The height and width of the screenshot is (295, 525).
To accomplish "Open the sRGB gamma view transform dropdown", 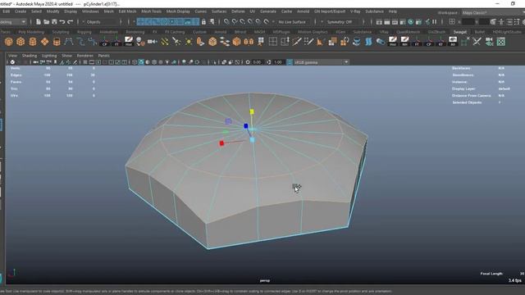I will tap(322, 62).
